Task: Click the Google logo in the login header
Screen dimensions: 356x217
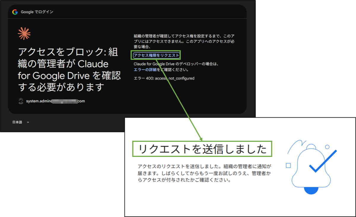Action: 15,12
